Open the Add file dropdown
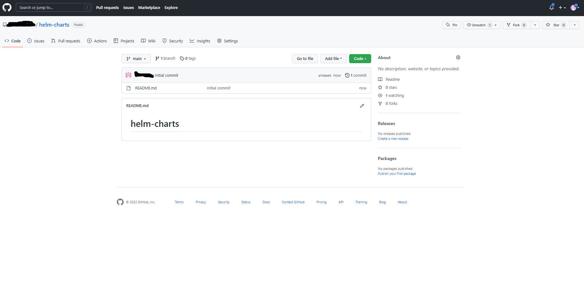584x297 pixels. (x=333, y=58)
